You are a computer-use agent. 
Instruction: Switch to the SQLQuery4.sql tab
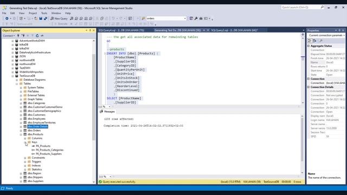[121, 30]
